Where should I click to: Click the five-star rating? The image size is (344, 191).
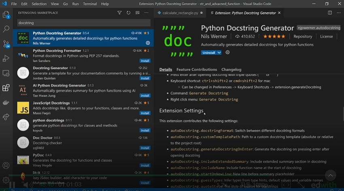click(x=274, y=36)
